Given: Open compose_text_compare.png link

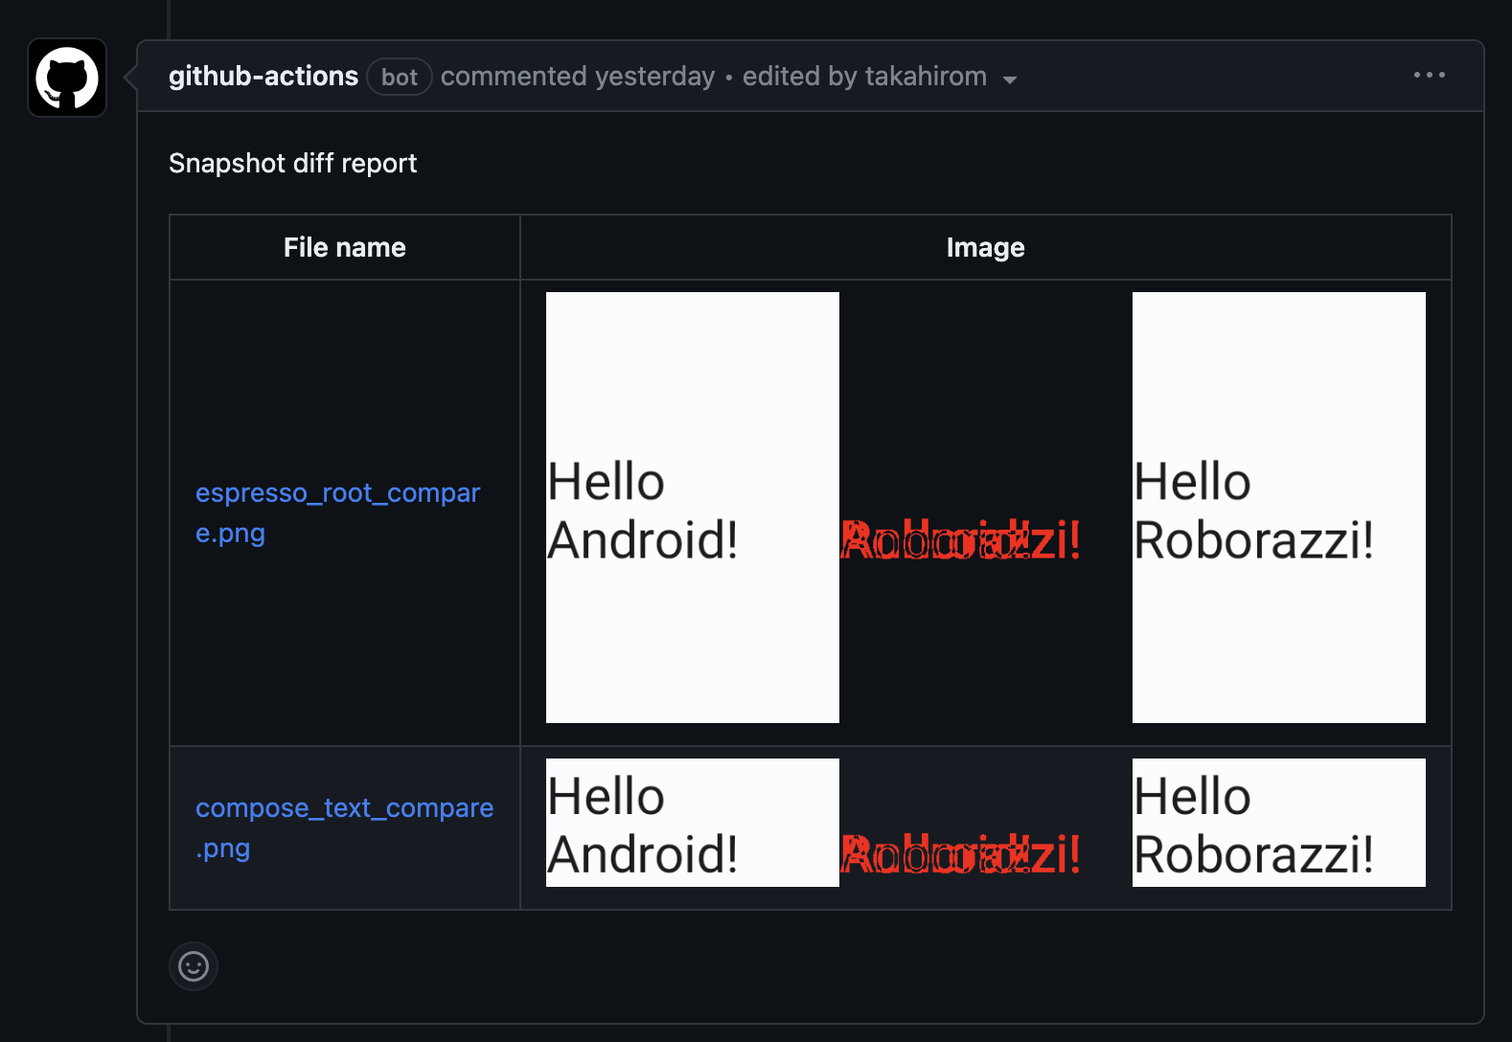Looking at the screenshot, I should (x=344, y=827).
